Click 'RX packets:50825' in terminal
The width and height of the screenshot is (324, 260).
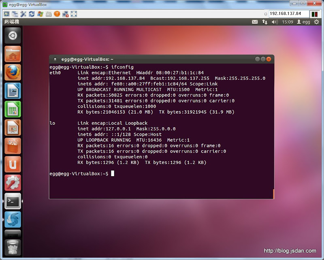click(x=100, y=95)
